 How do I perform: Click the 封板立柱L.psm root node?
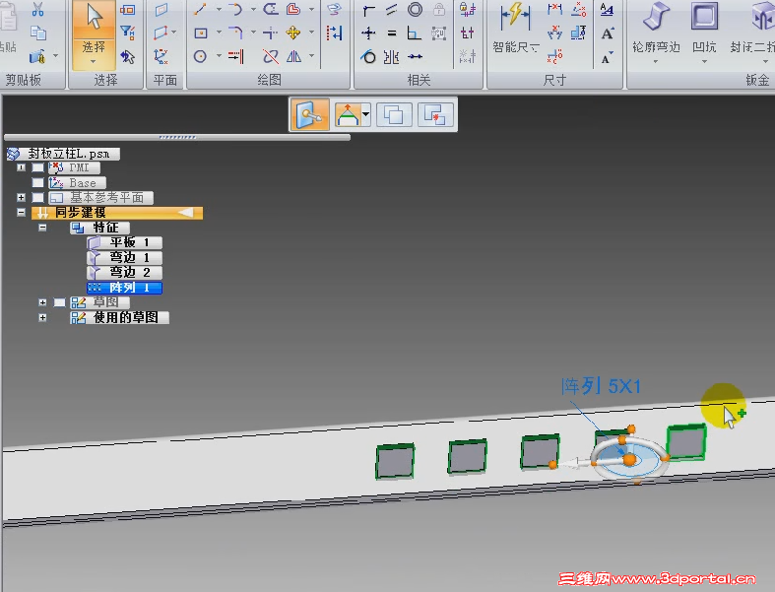pos(63,154)
